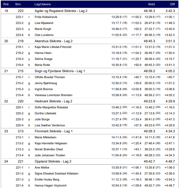This screenshot has width=179, height=188.
Task: Click the Rnk column header
Action: point(6,4)
